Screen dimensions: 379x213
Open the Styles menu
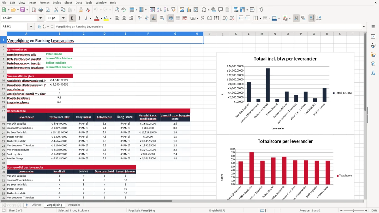click(57, 3)
